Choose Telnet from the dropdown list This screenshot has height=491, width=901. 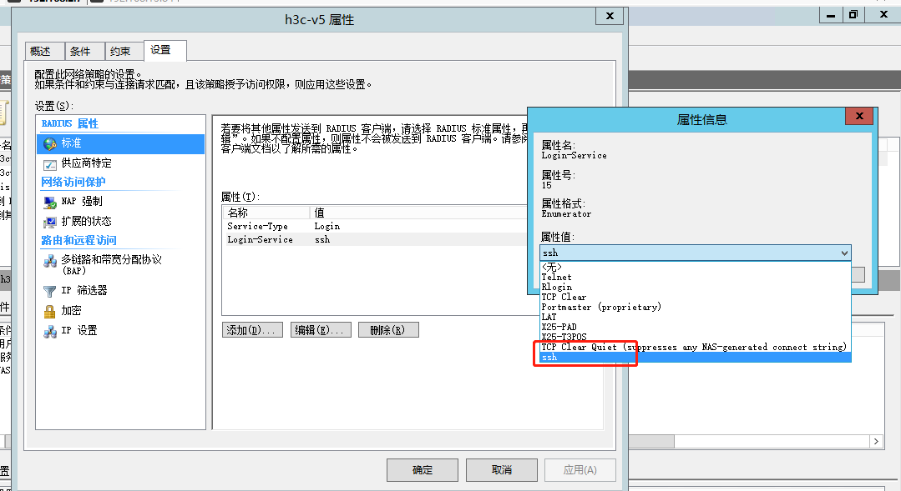click(557, 277)
